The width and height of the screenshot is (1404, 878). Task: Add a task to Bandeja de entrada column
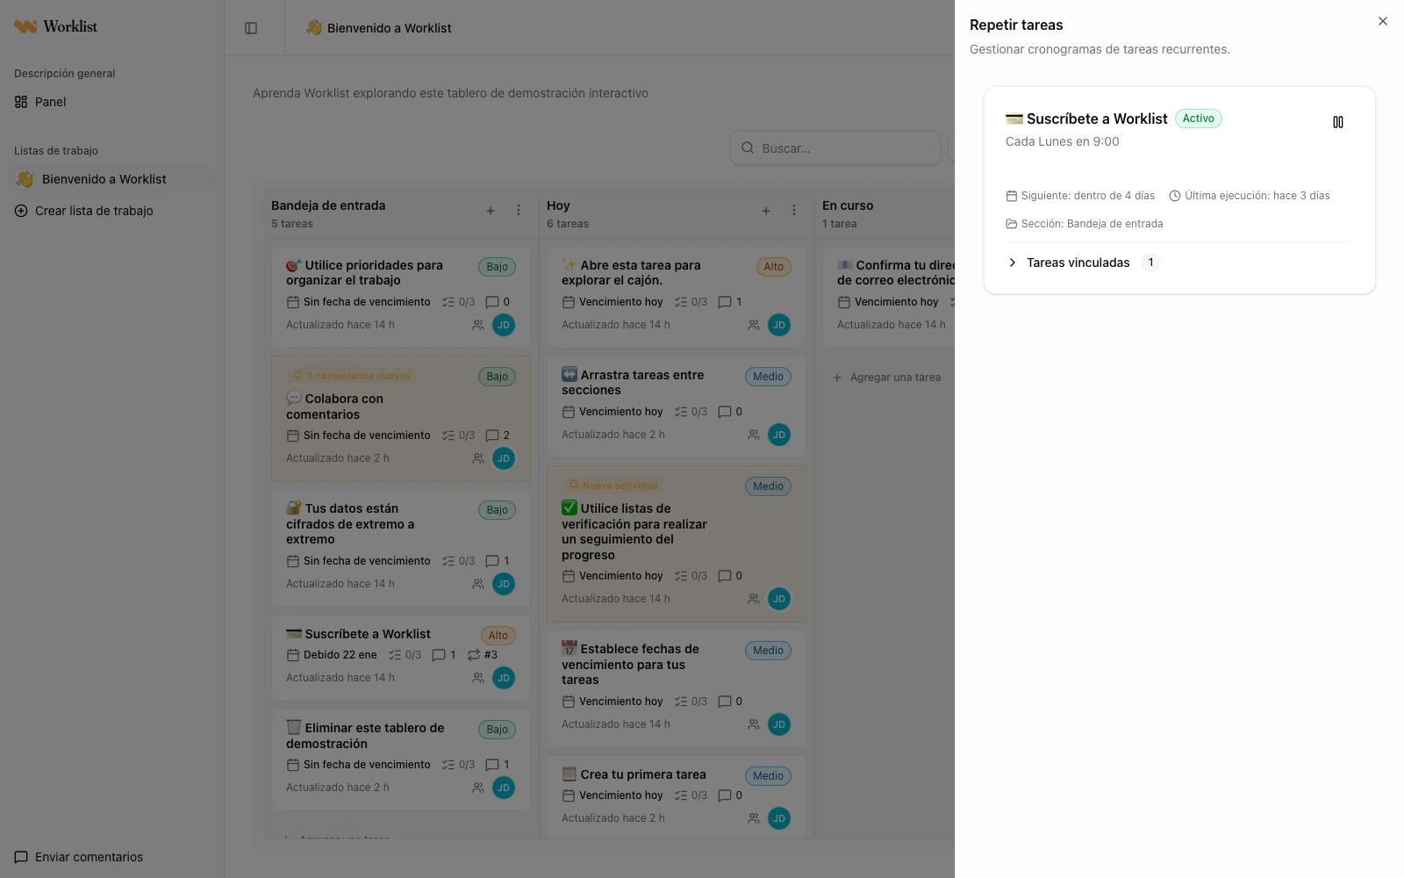[x=491, y=211]
